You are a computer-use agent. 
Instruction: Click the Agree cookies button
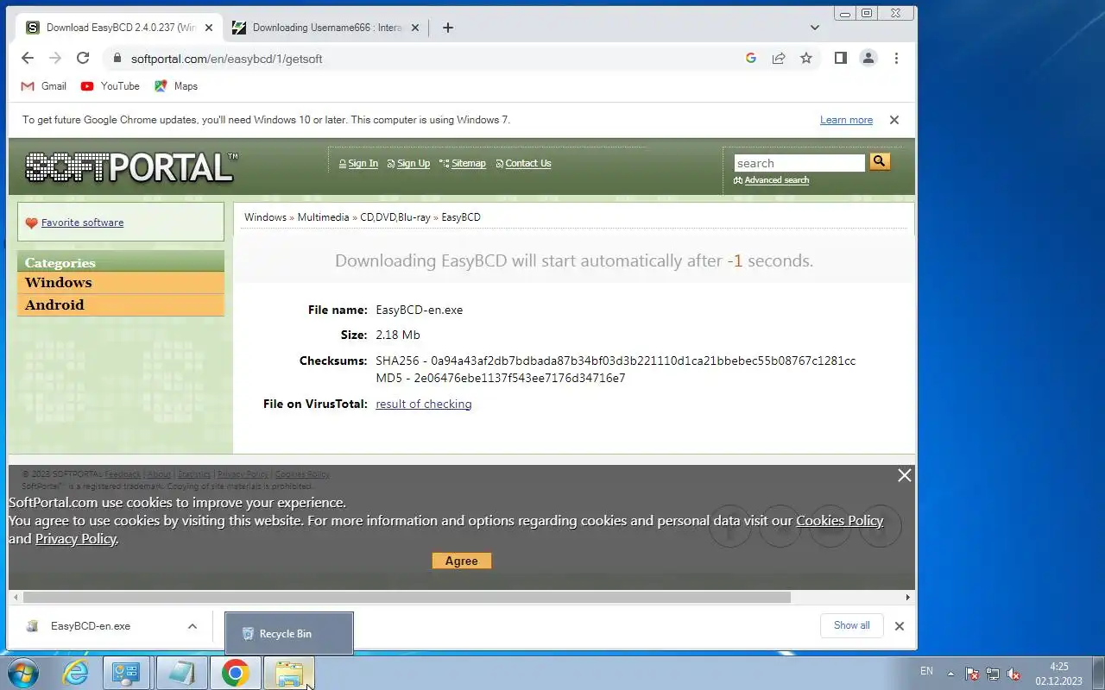point(461,561)
